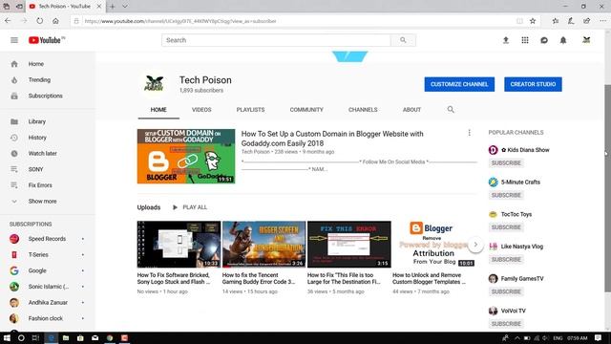Open the YouTube apps grid icon
611x344 pixels.
click(x=525, y=40)
